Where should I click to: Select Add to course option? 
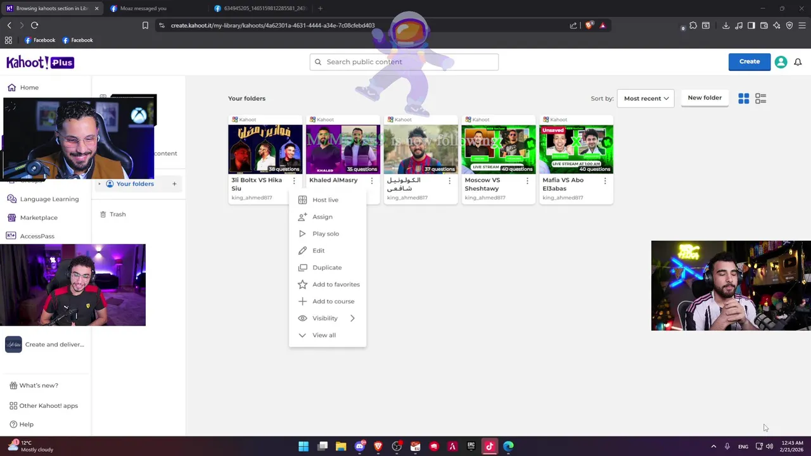[327, 301]
